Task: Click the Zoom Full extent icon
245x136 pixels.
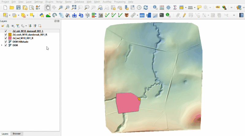Action: coord(74,7)
